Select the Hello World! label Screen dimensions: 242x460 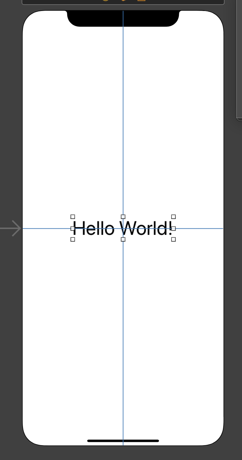click(x=123, y=228)
